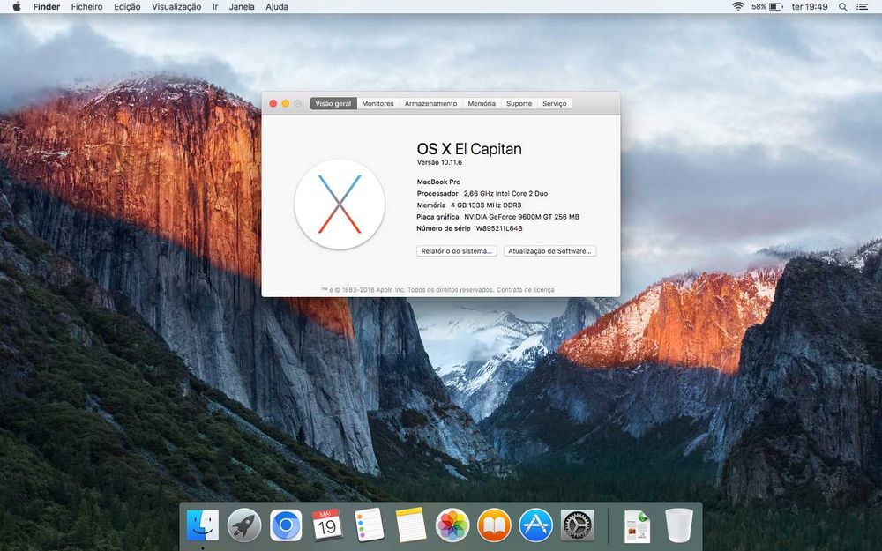
Task: Open Finder from the Dock
Action: tap(203, 525)
